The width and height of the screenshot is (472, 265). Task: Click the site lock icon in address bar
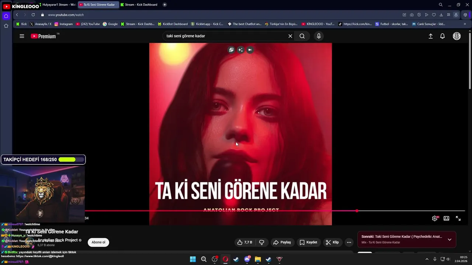point(42,15)
